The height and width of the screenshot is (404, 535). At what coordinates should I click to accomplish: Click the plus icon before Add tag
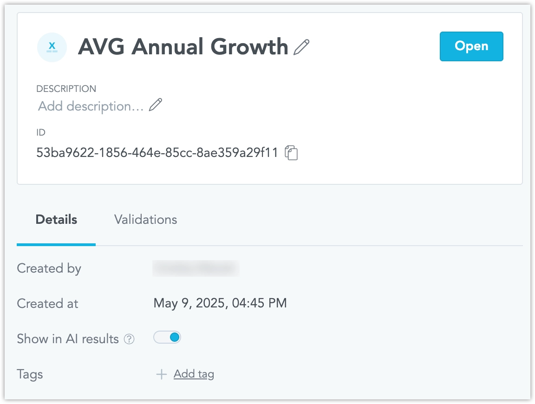(x=161, y=374)
